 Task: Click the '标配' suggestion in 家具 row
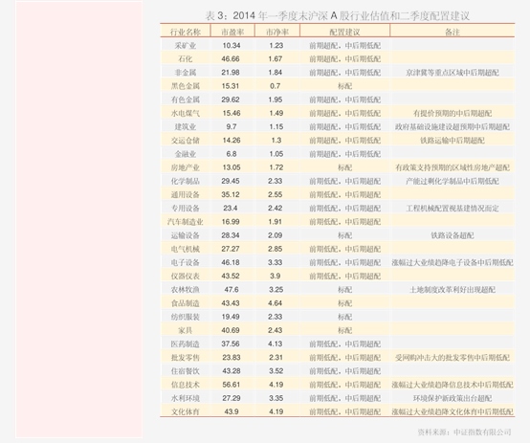344,330
